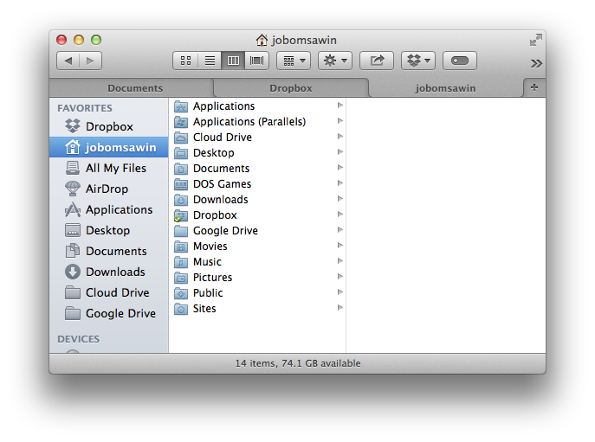Expand Movies via its disclosure arrow
The height and width of the screenshot is (442, 595).
pos(340,246)
